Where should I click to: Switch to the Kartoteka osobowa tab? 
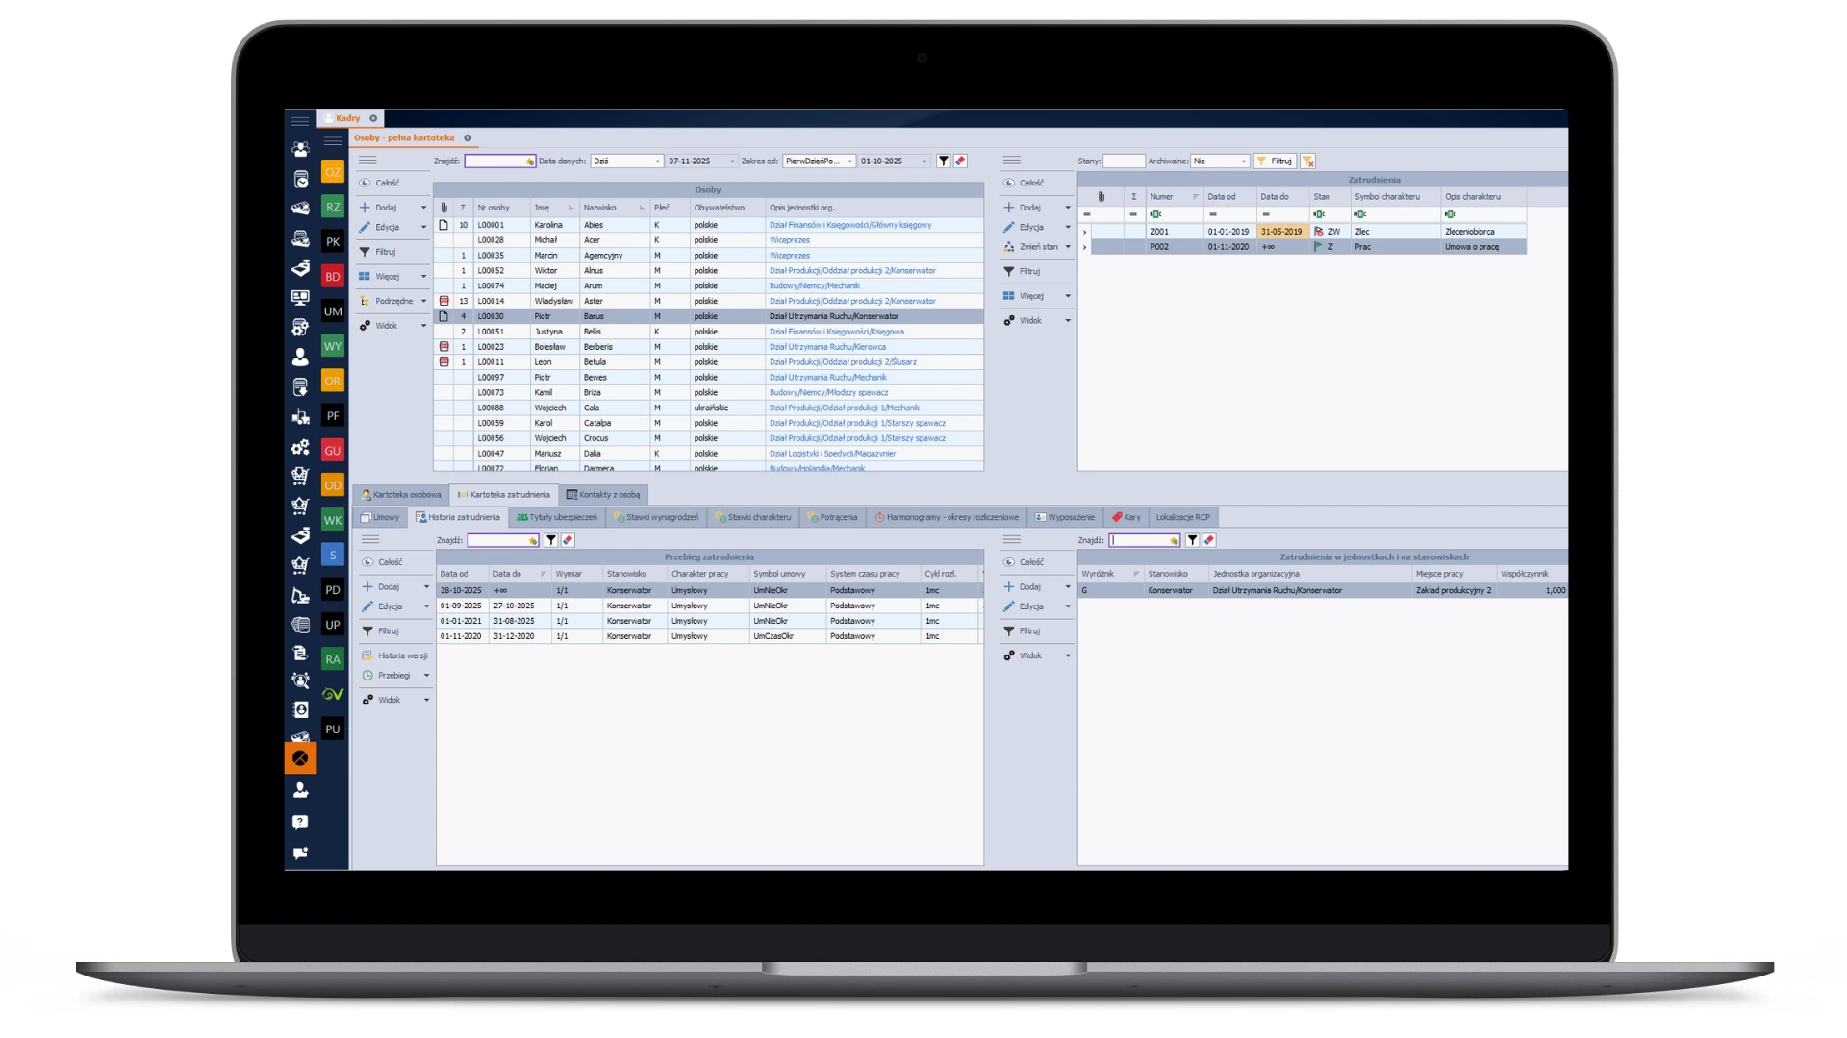402,495
